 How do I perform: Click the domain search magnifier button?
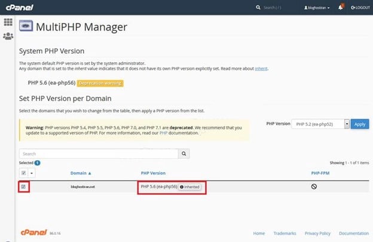pyautogui.click(x=184, y=154)
